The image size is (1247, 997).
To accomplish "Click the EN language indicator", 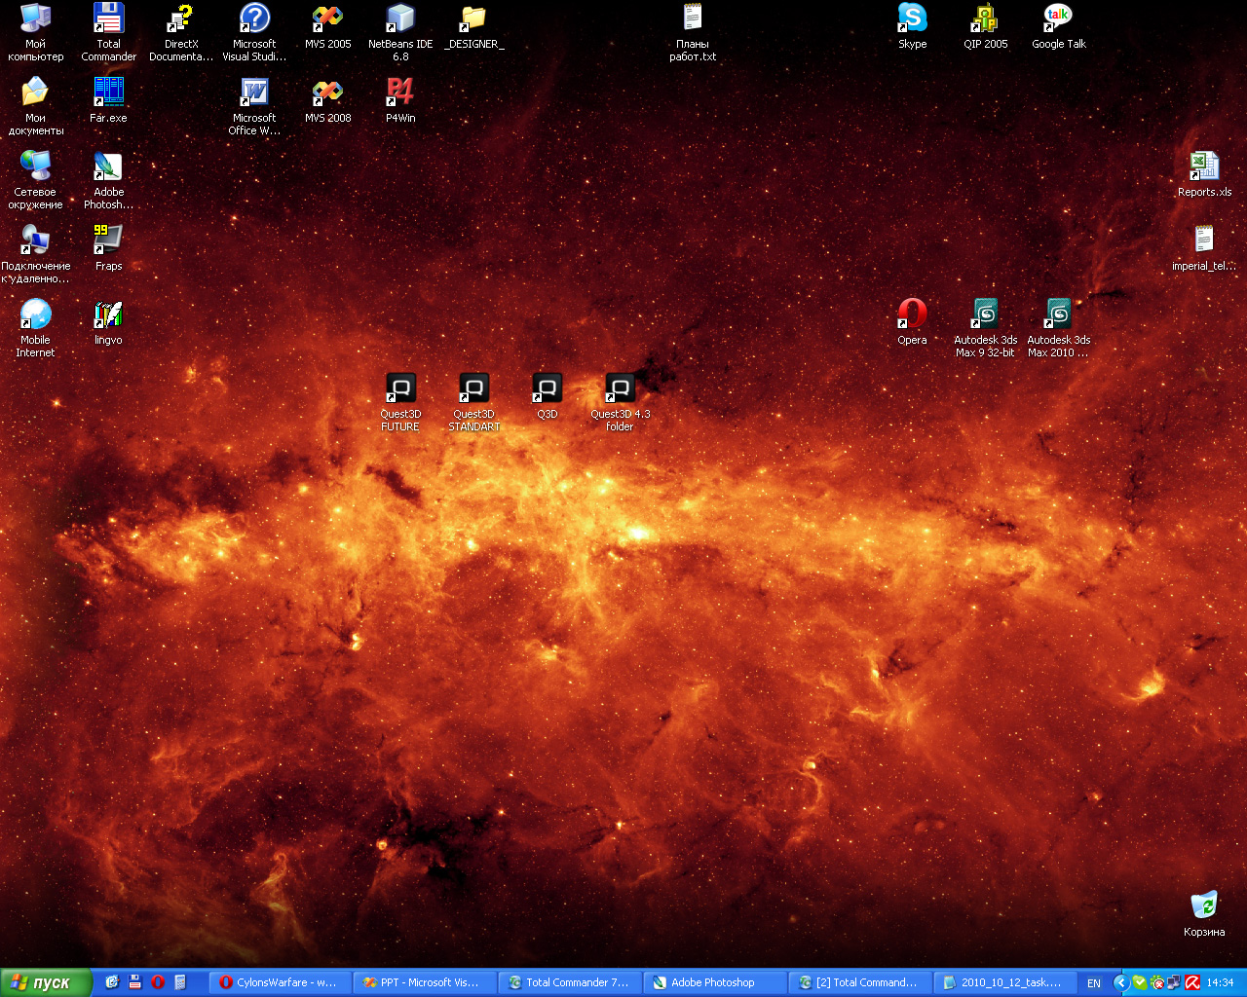I will tap(1094, 983).
